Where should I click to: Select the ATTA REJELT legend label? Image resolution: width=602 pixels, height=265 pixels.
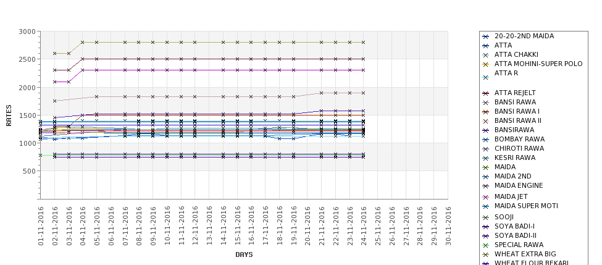515,93
